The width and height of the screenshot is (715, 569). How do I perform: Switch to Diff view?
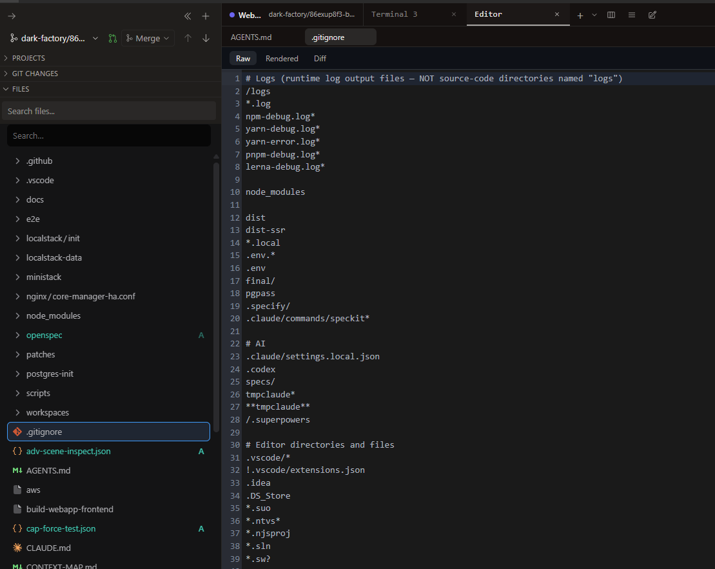click(x=320, y=59)
